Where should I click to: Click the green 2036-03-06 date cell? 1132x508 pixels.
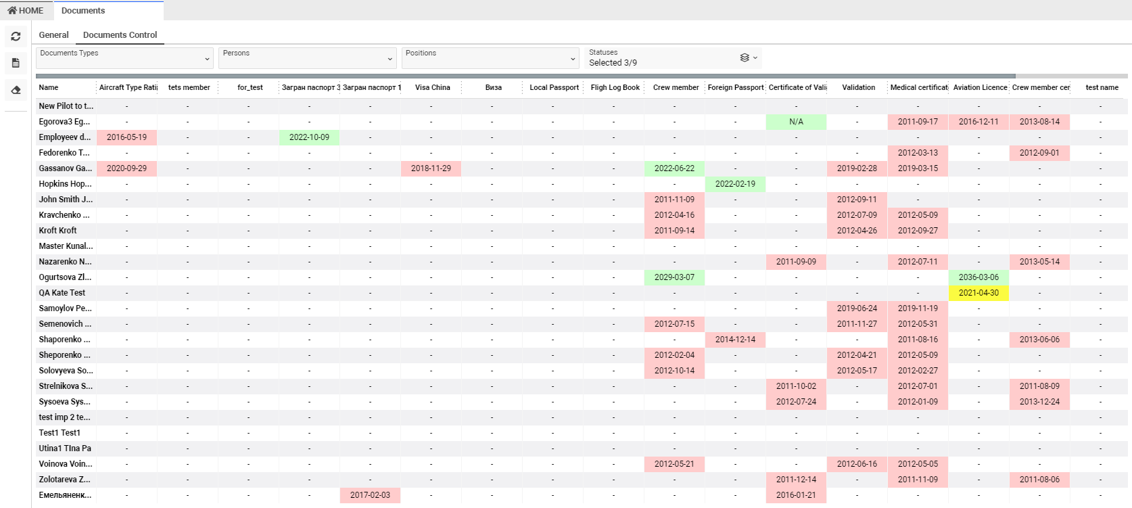[978, 277]
